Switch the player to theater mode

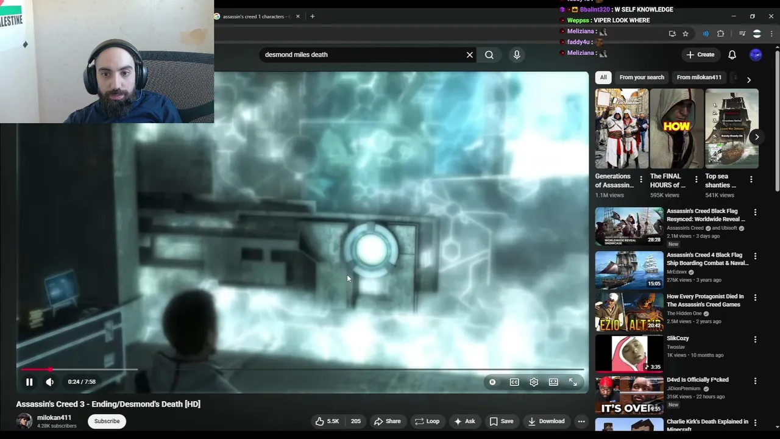(553, 382)
